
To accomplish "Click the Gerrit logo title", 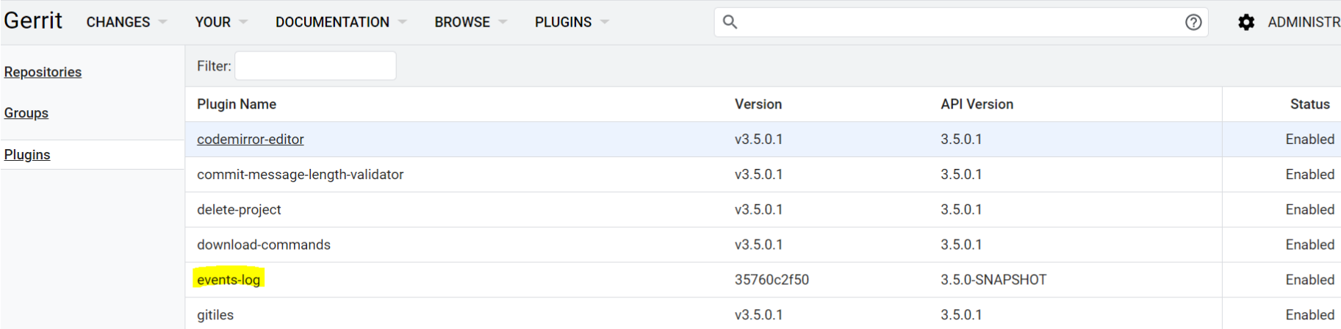I will click(33, 21).
